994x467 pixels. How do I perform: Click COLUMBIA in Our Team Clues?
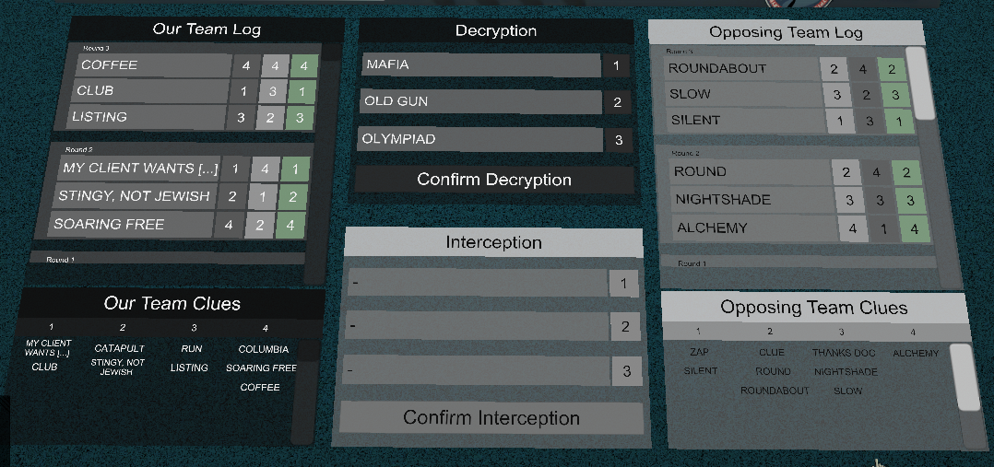click(x=263, y=349)
